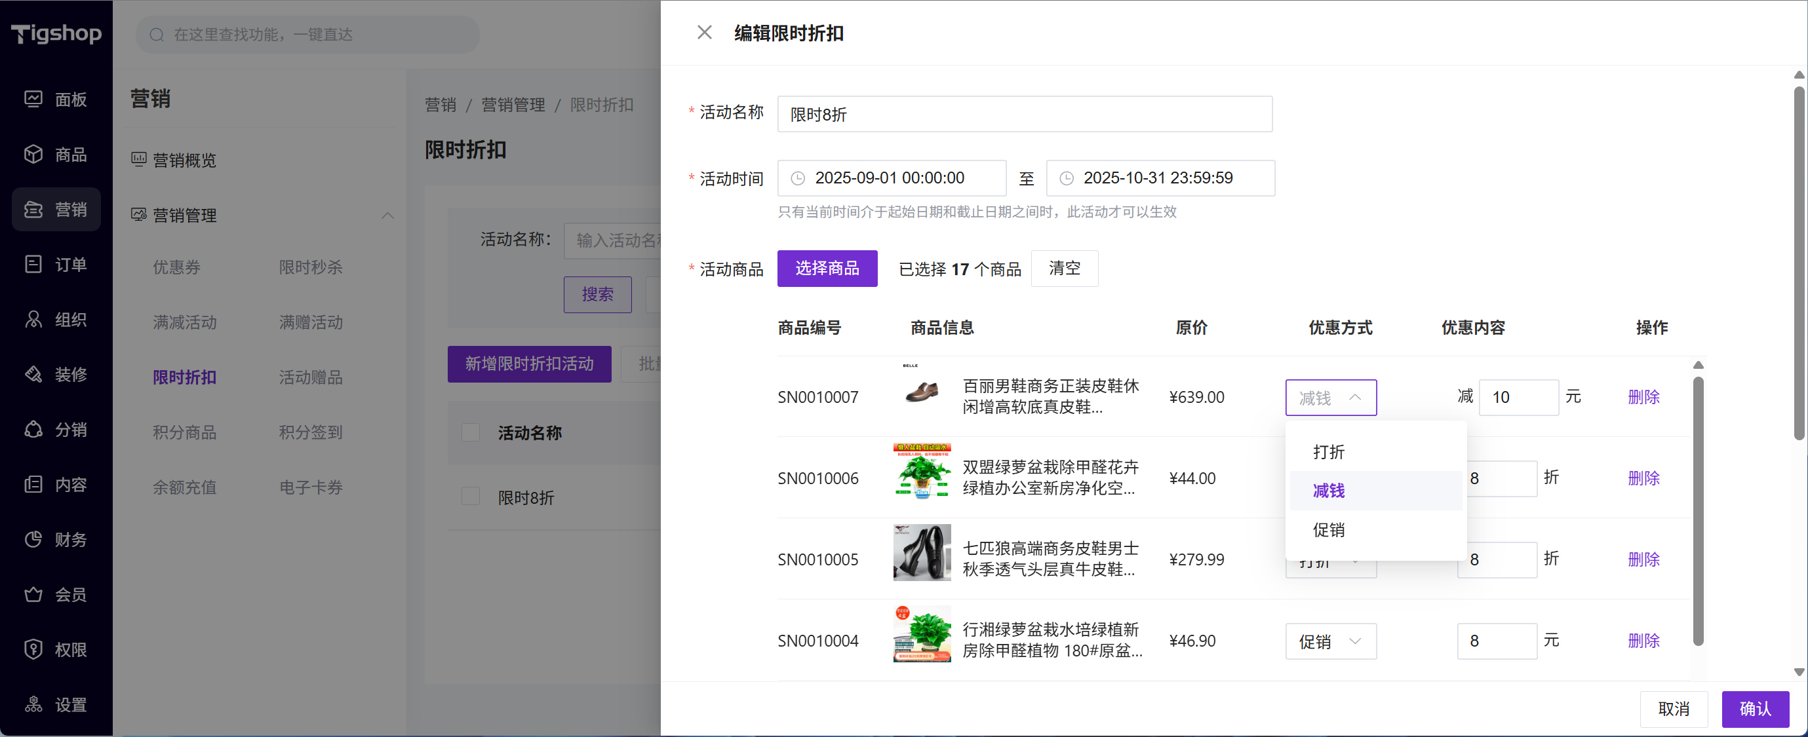Open the 促销 discount type dropdown

[x=1330, y=641]
